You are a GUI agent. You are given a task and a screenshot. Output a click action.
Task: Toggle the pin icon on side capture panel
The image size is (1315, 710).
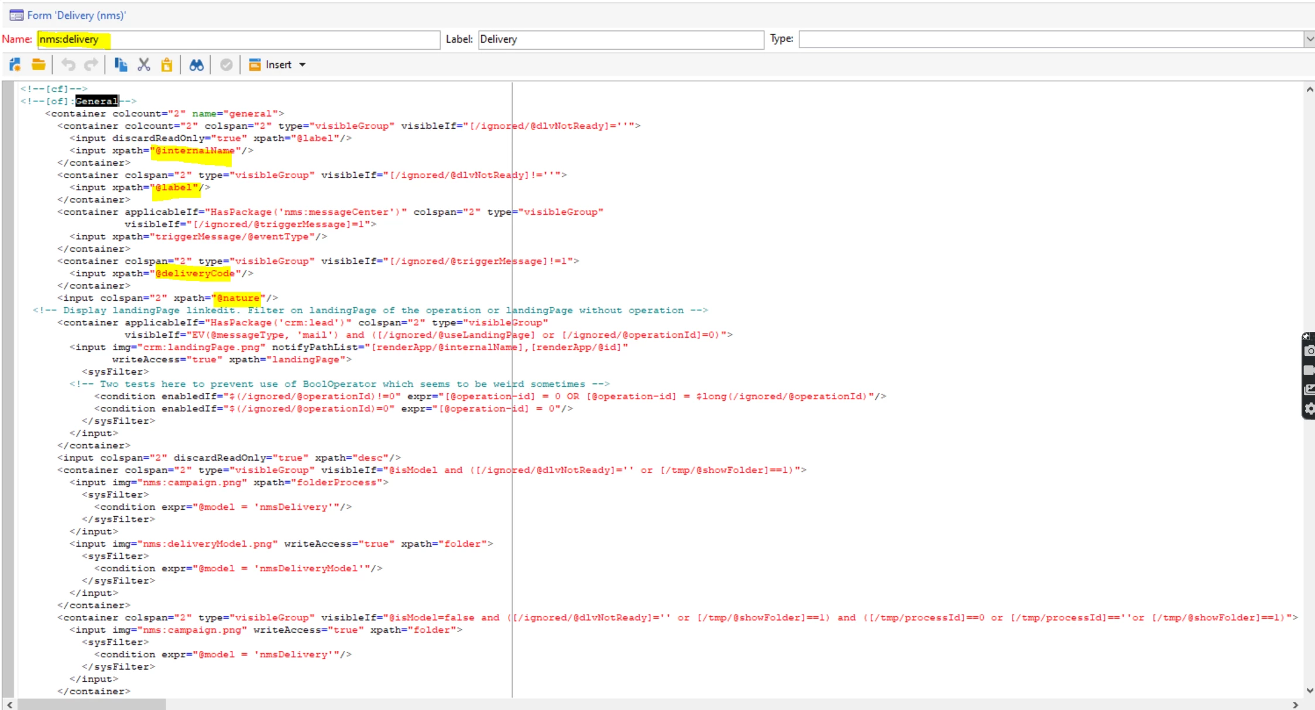[x=1306, y=337]
